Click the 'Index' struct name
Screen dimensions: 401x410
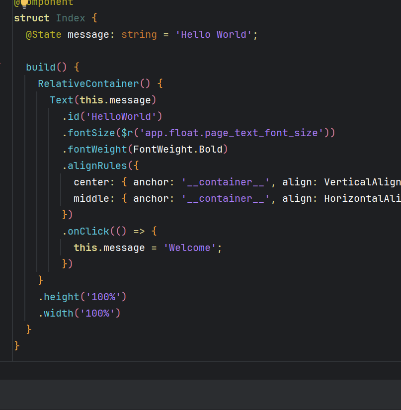pyautogui.click(x=71, y=18)
